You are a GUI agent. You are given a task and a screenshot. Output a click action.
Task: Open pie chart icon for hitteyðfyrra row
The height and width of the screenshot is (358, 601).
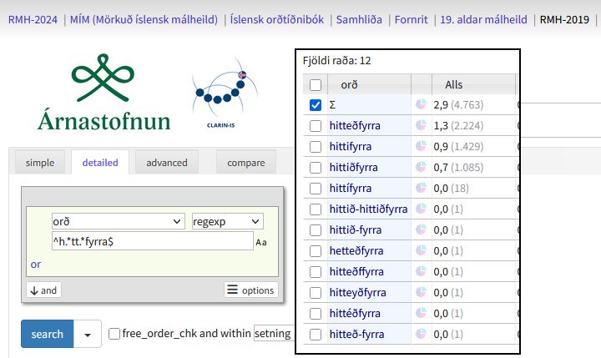(x=421, y=292)
